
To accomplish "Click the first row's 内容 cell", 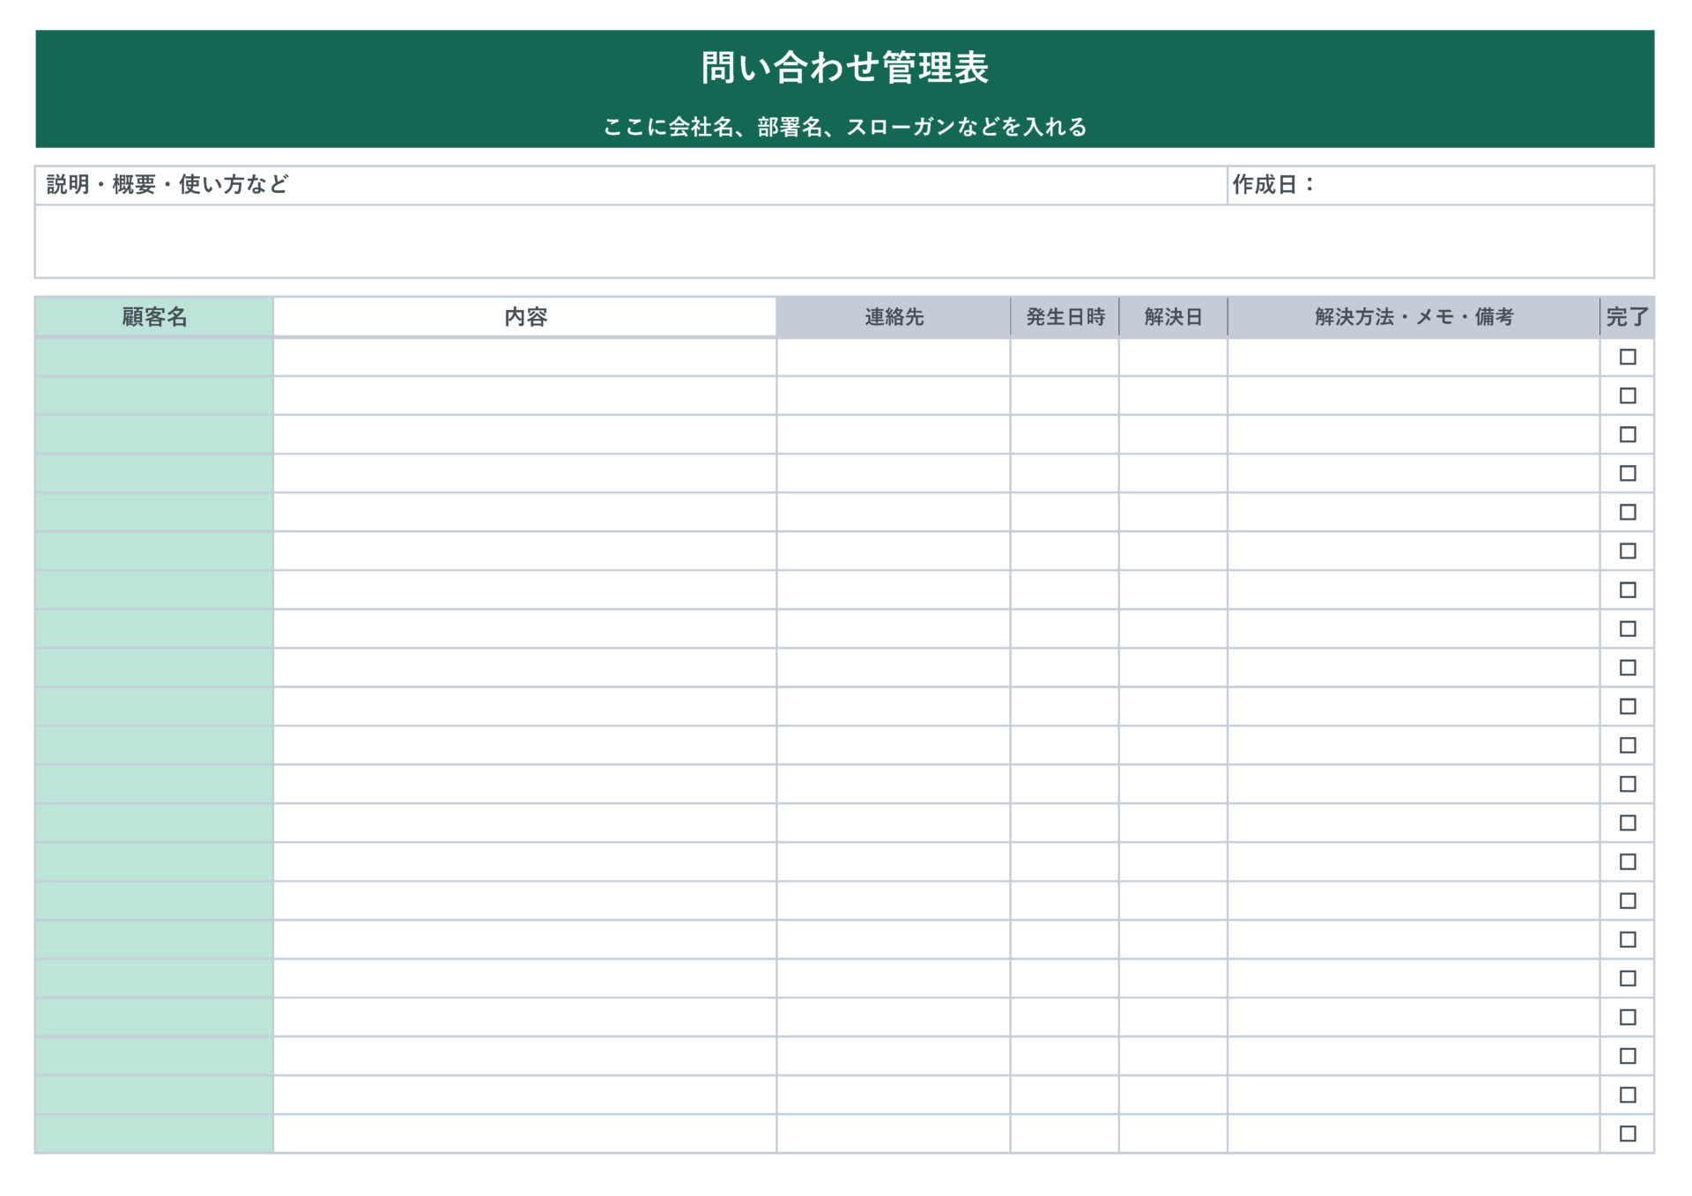I will pyautogui.click(x=525, y=357).
